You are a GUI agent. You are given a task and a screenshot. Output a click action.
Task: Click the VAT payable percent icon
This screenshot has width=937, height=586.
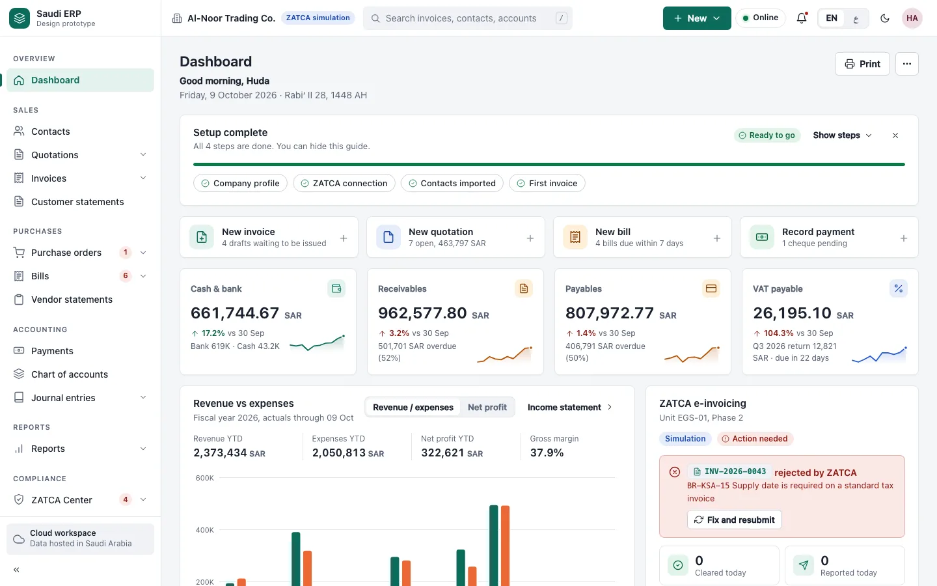tap(899, 288)
